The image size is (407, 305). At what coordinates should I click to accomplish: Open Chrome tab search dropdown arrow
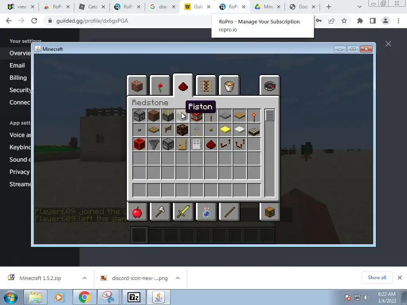[359, 7]
